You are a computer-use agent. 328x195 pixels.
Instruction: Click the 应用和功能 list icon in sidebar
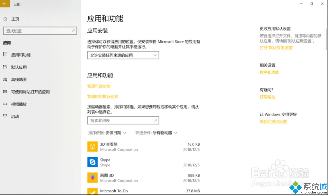click(5, 54)
